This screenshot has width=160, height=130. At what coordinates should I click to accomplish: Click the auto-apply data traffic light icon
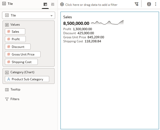pos(149,4)
